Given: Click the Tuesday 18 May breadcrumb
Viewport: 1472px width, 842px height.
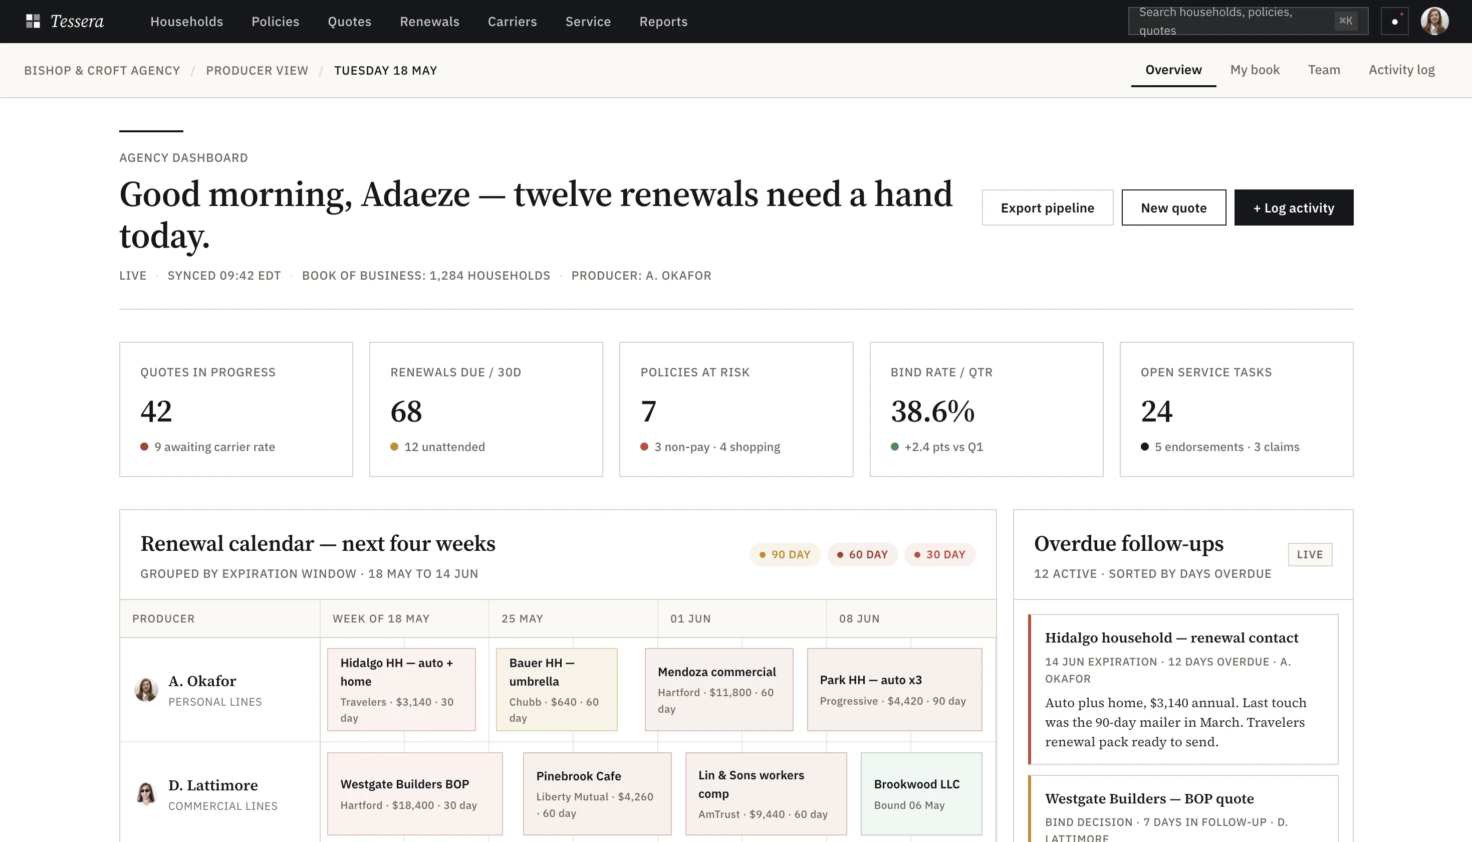Looking at the screenshot, I should coord(385,71).
